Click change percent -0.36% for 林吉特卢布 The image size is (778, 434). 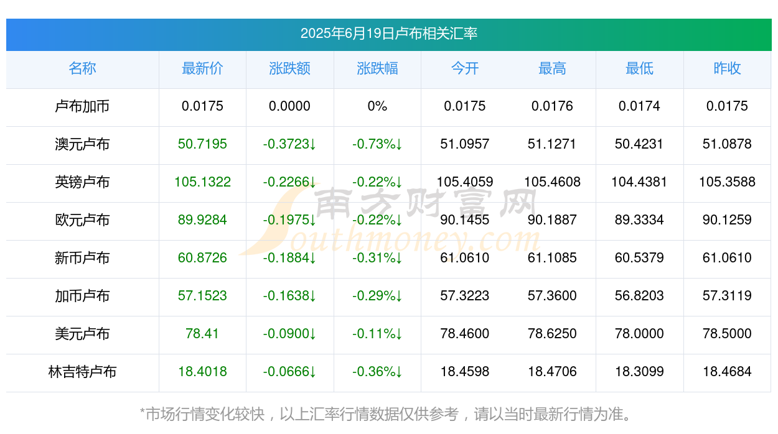pos(377,372)
